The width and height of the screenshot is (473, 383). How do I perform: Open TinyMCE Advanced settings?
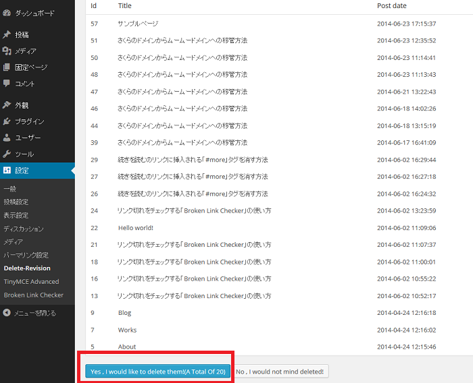pyautogui.click(x=31, y=282)
